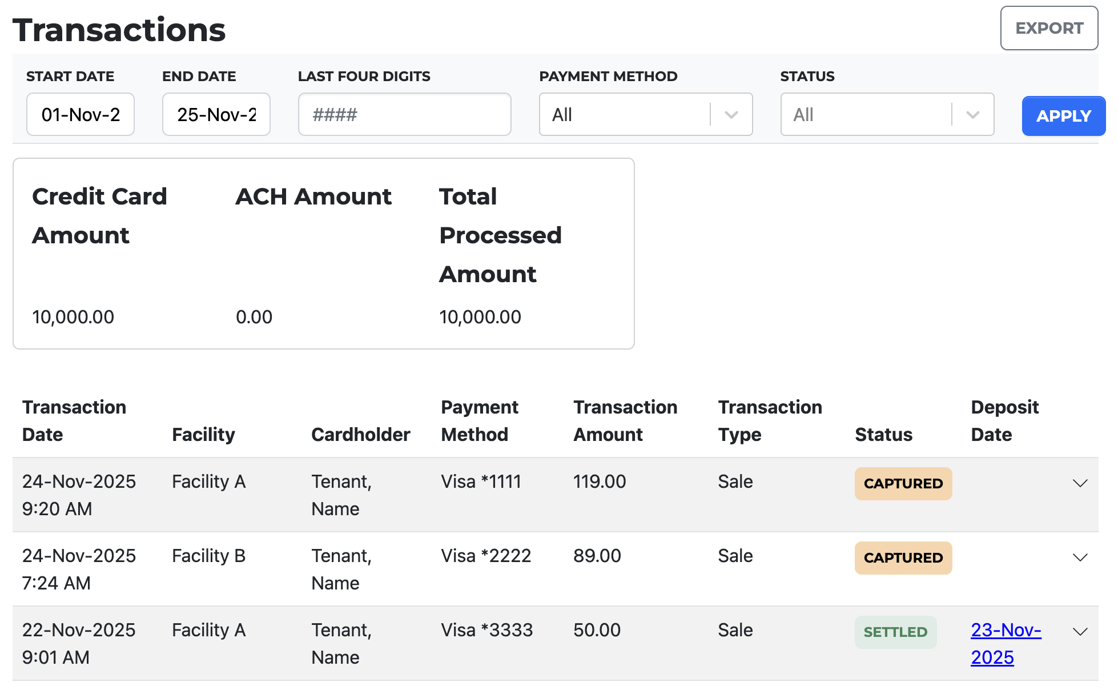Expand the Visa *1111 transaction row
The width and height of the screenshot is (1118, 690).
pyautogui.click(x=1079, y=483)
